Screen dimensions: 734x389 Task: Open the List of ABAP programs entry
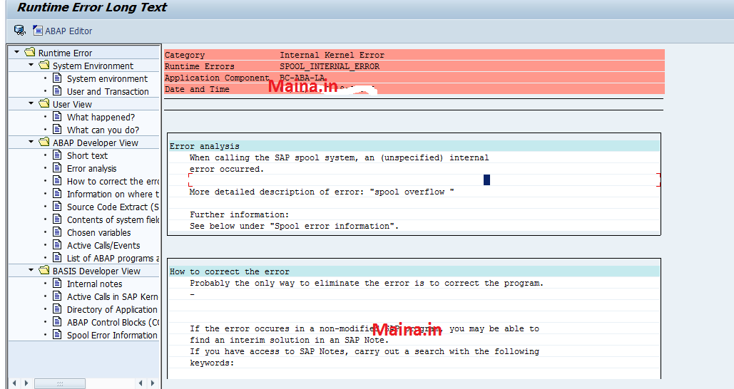(113, 258)
